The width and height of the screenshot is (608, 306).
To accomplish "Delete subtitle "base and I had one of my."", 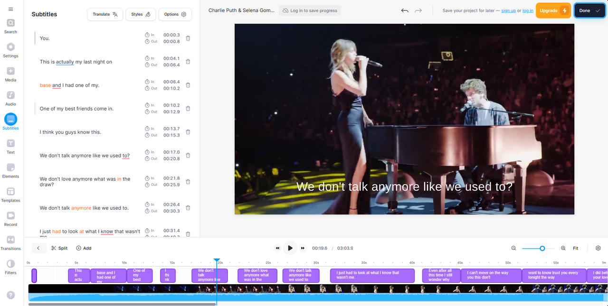I will pyautogui.click(x=188, y=85).
